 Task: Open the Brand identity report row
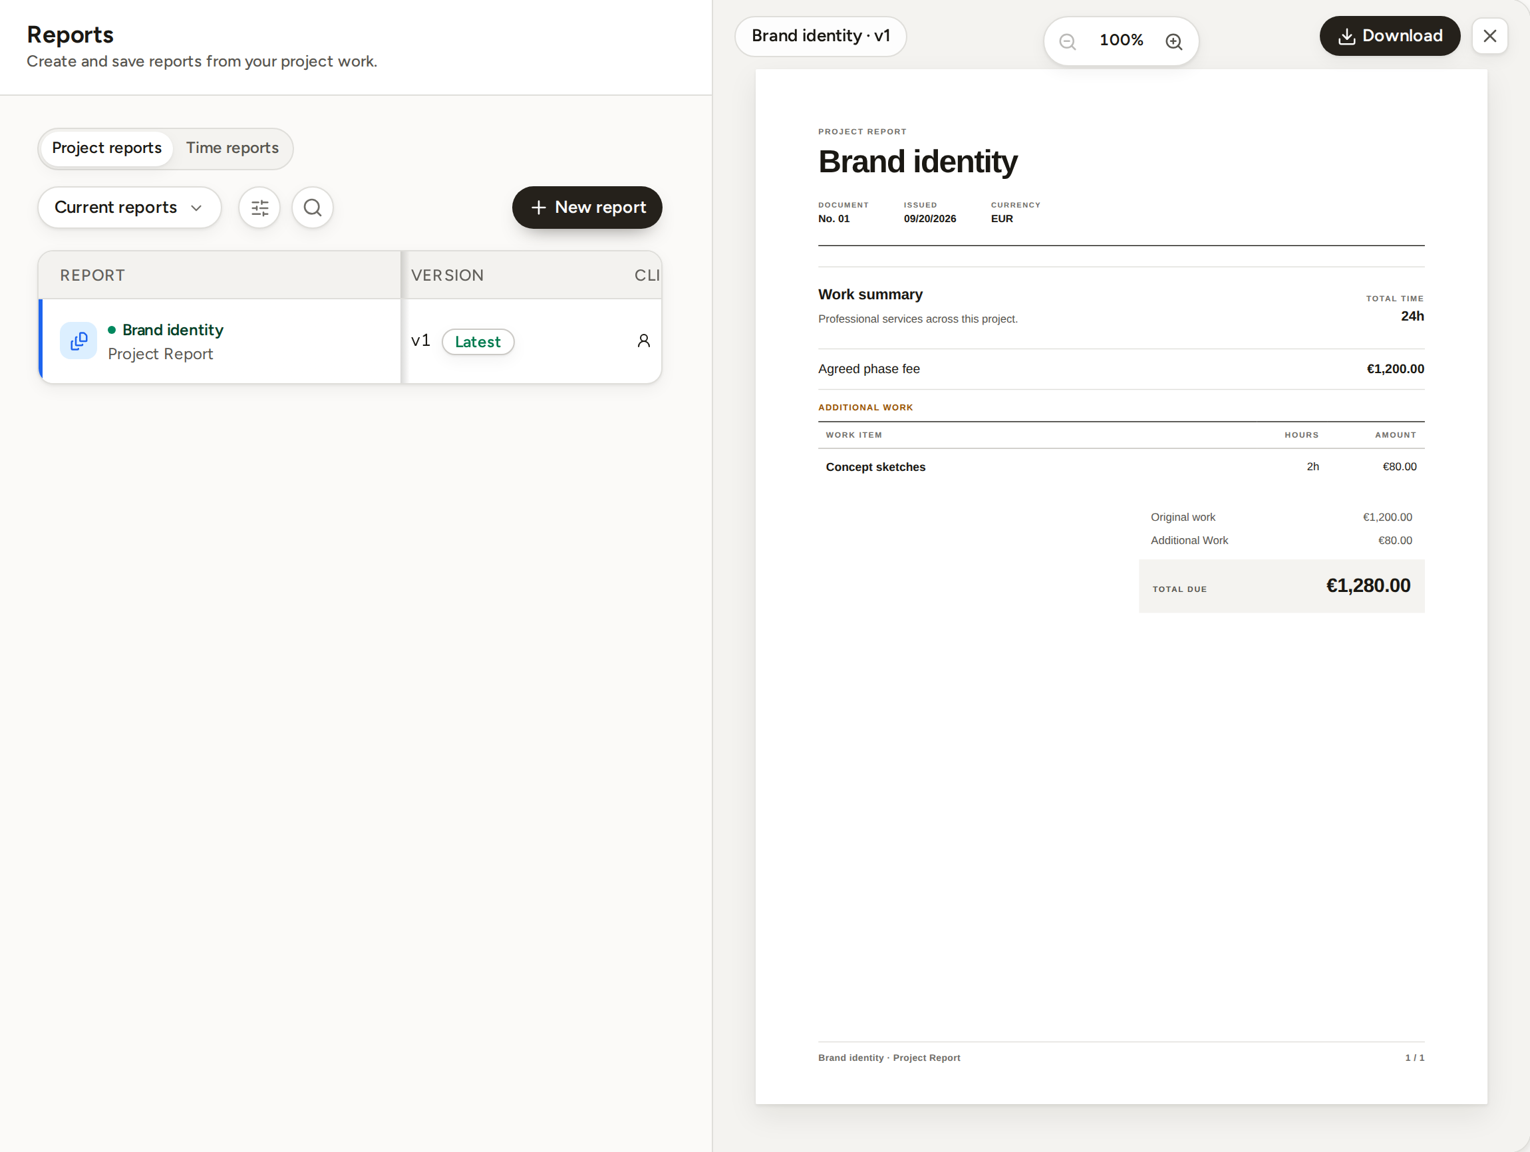pos(350,341)
